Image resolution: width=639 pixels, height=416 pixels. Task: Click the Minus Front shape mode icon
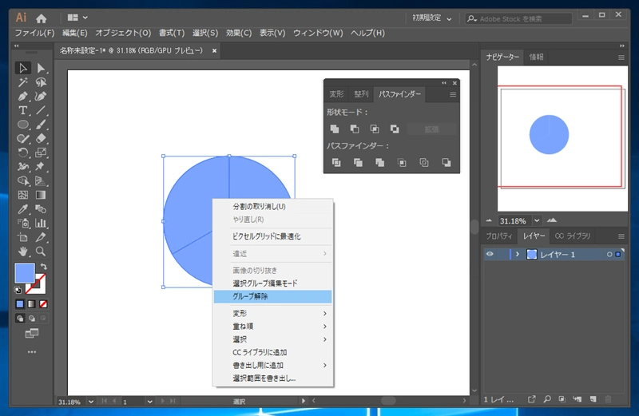tap(355, 129)
